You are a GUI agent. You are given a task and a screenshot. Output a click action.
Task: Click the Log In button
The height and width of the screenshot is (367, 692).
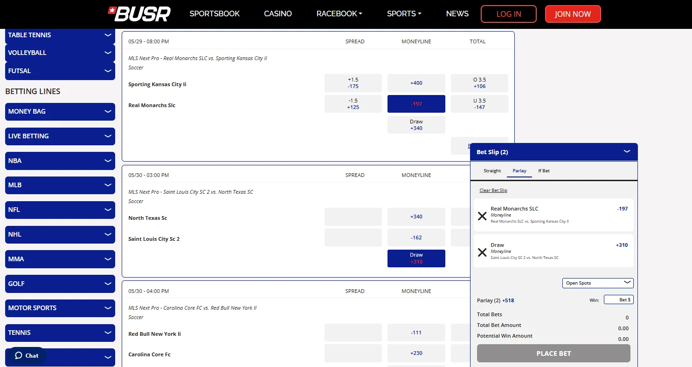[509, 14]
